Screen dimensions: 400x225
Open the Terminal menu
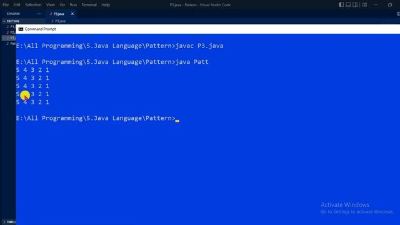click(x=89, y=5)
